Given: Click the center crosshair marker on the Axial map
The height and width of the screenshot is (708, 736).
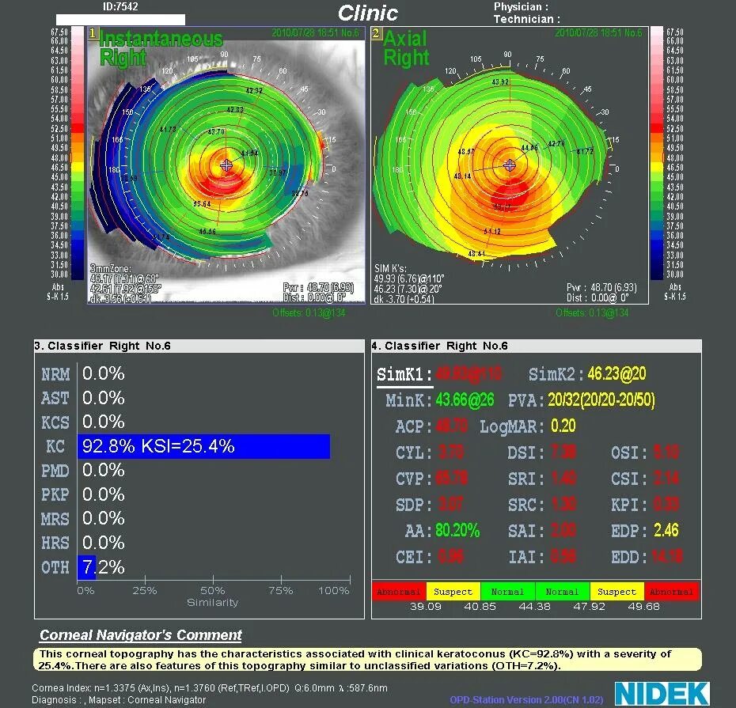Looking at the screenshot, I should pos(510,165).
